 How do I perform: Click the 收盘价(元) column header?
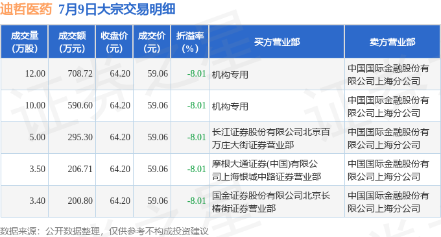(x=114, y=42)
